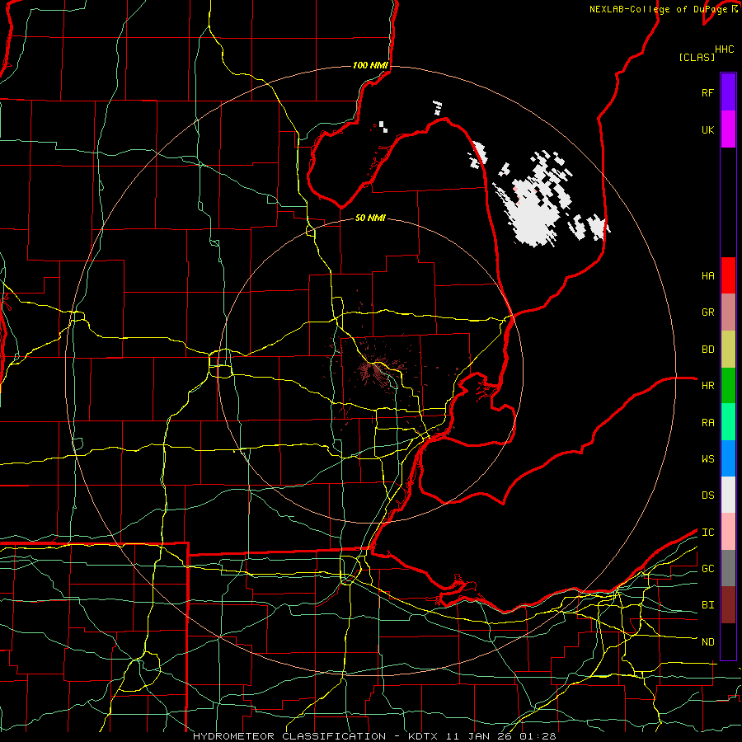Click the IC pink legend swatch
The image size is (742, 742).
tap(728, 532)
